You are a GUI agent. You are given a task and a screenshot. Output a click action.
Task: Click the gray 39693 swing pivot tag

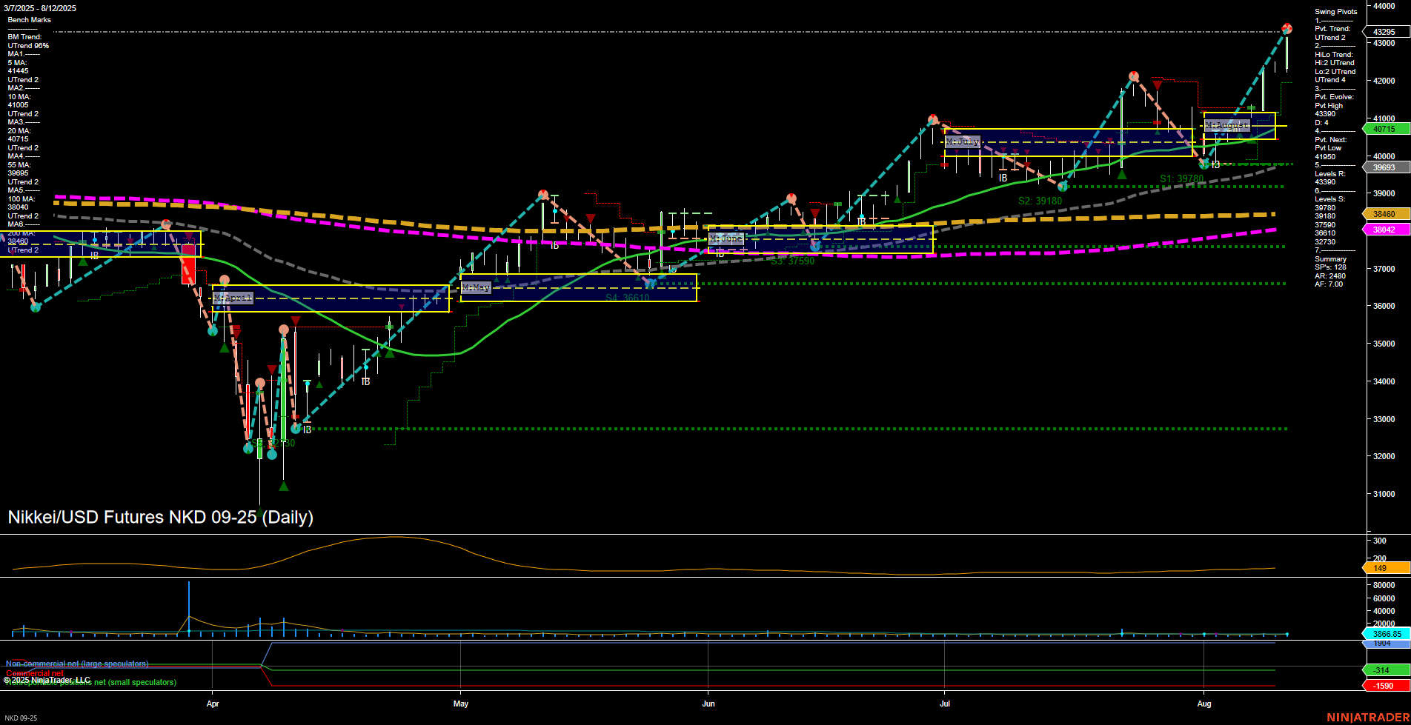click(x=1384, y=166)
